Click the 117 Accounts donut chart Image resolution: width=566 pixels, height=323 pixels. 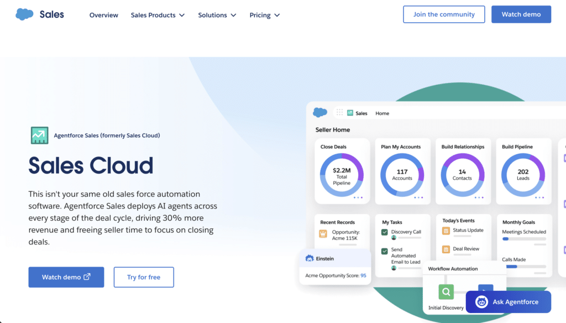[x=402, y=175]
